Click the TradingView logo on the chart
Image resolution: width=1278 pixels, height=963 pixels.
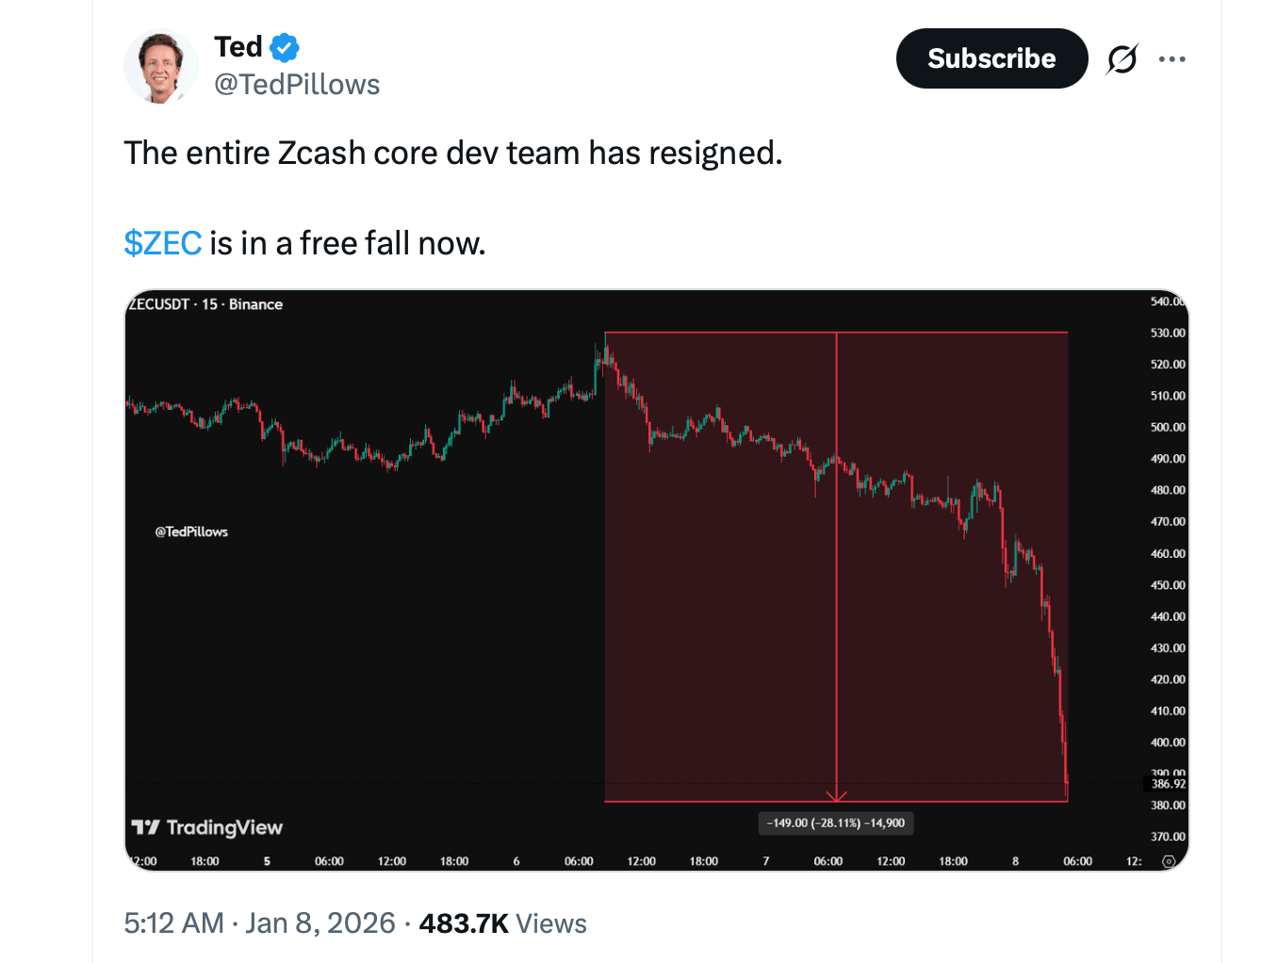tap(209, 827)
